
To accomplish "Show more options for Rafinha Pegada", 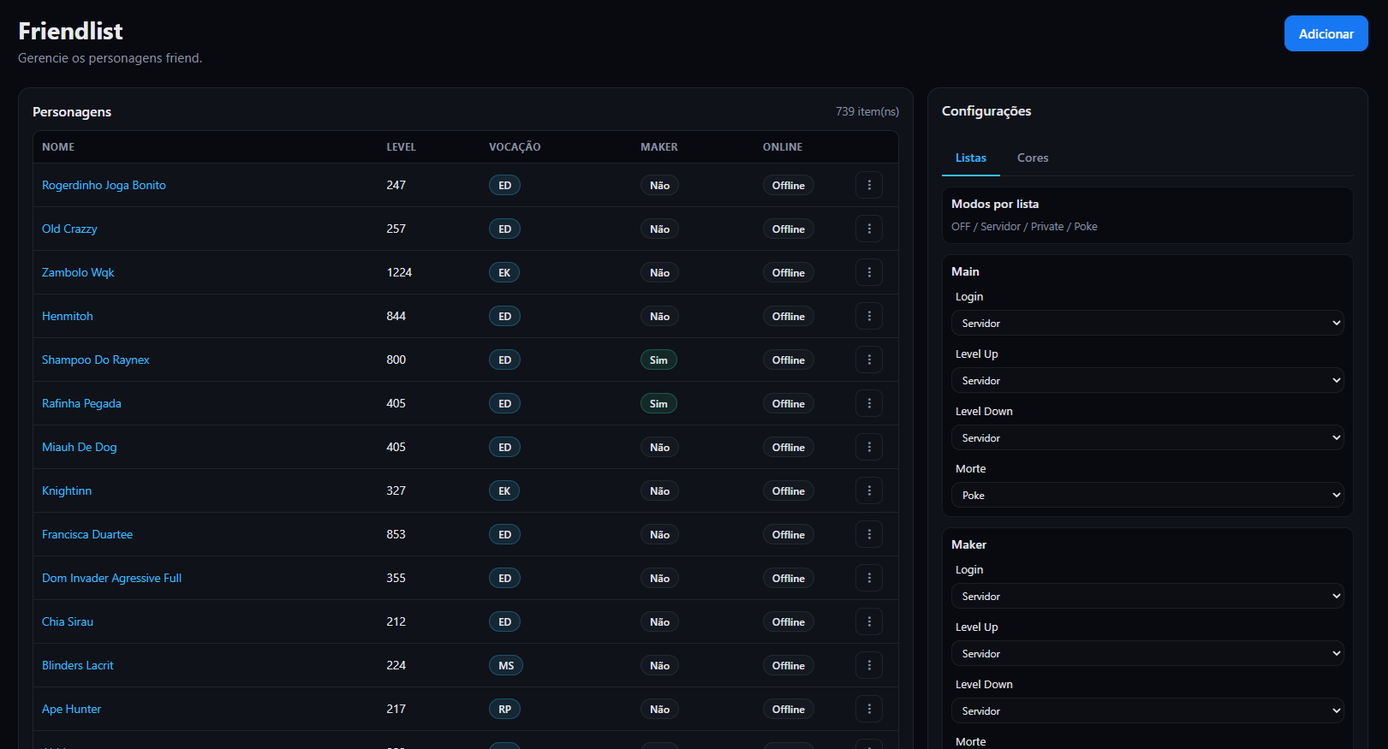I will pos(869,403).
